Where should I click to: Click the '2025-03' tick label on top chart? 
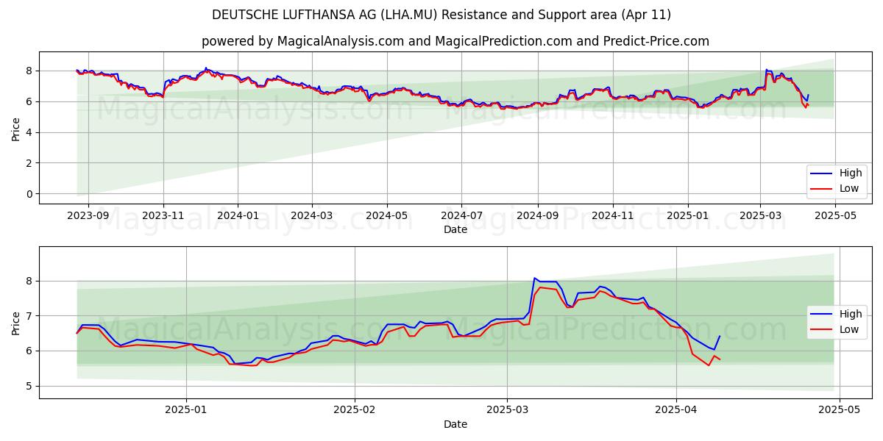[760, 215]
